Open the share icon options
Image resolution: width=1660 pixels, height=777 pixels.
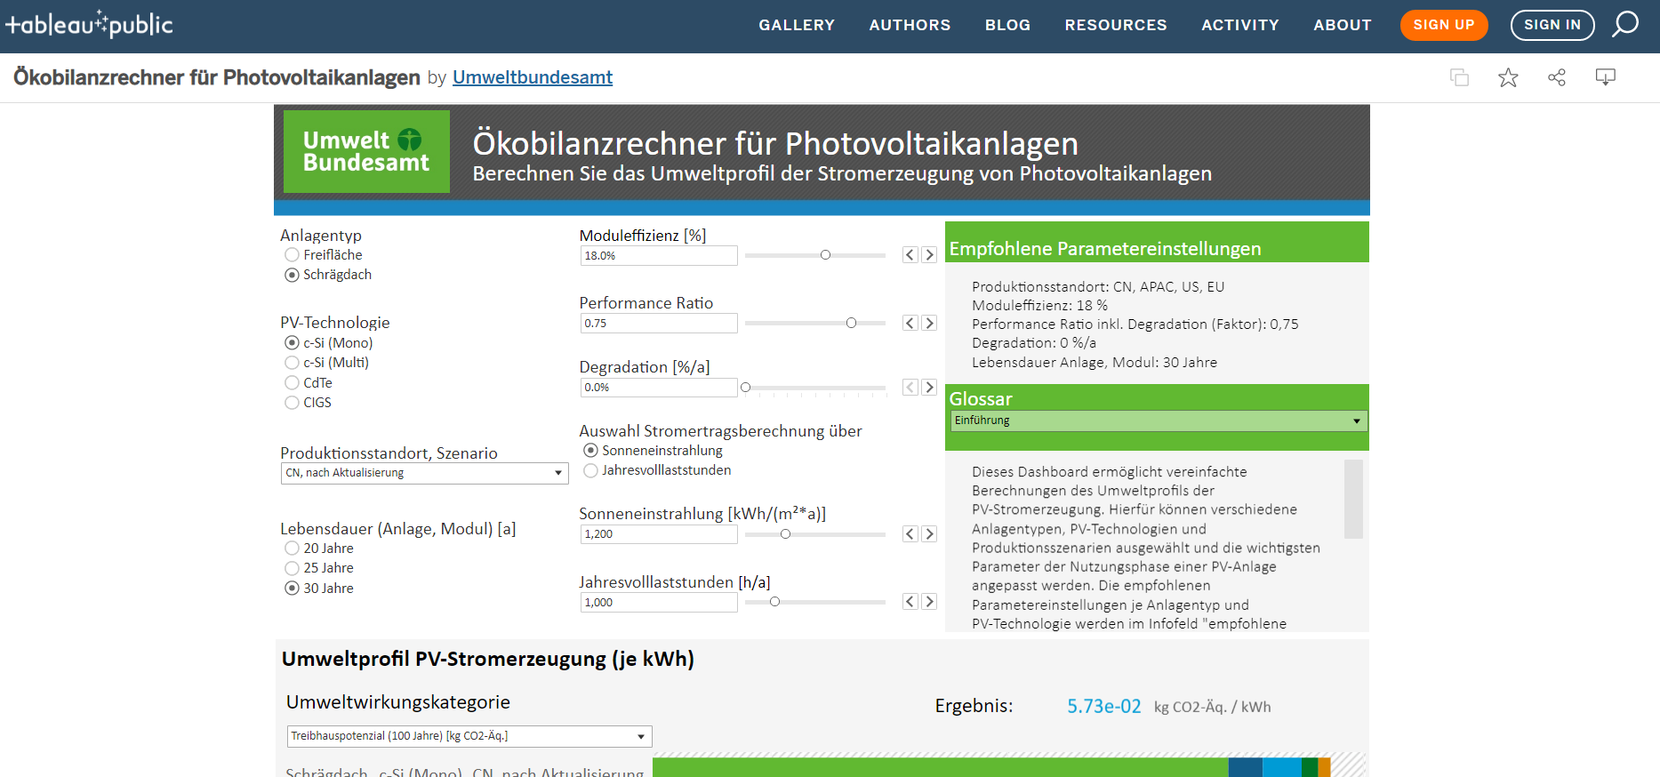click(1557, 77)
